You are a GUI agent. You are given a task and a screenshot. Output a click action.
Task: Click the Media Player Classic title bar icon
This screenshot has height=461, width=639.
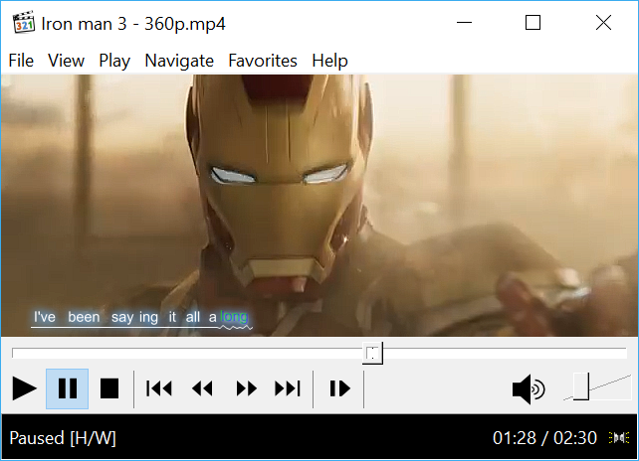(24, 23)
